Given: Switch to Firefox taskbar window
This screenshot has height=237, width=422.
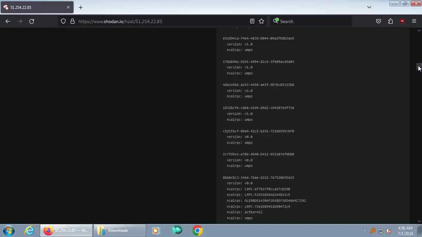Looking at the screenshot, I should tap(66, 230).
